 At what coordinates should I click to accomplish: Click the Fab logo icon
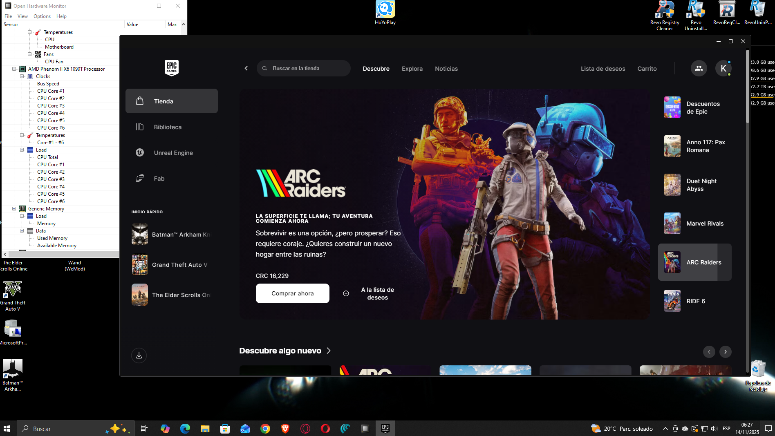pyautogui.click(x=140, y=178)
